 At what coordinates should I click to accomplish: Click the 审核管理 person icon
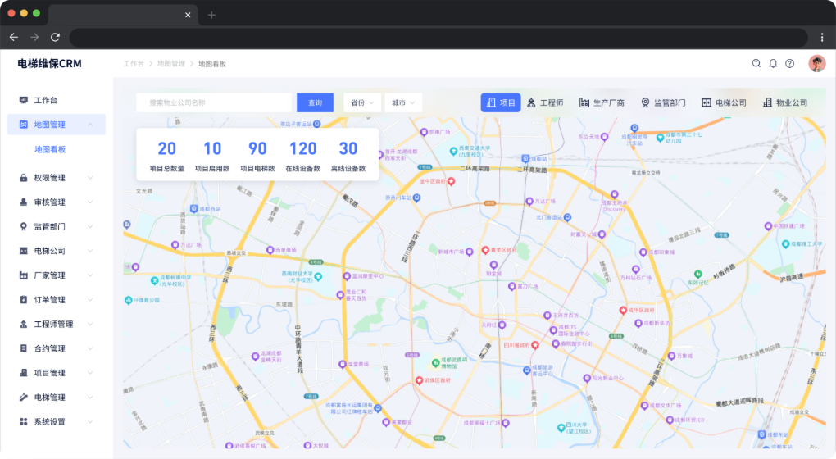[x=24, y=202]
